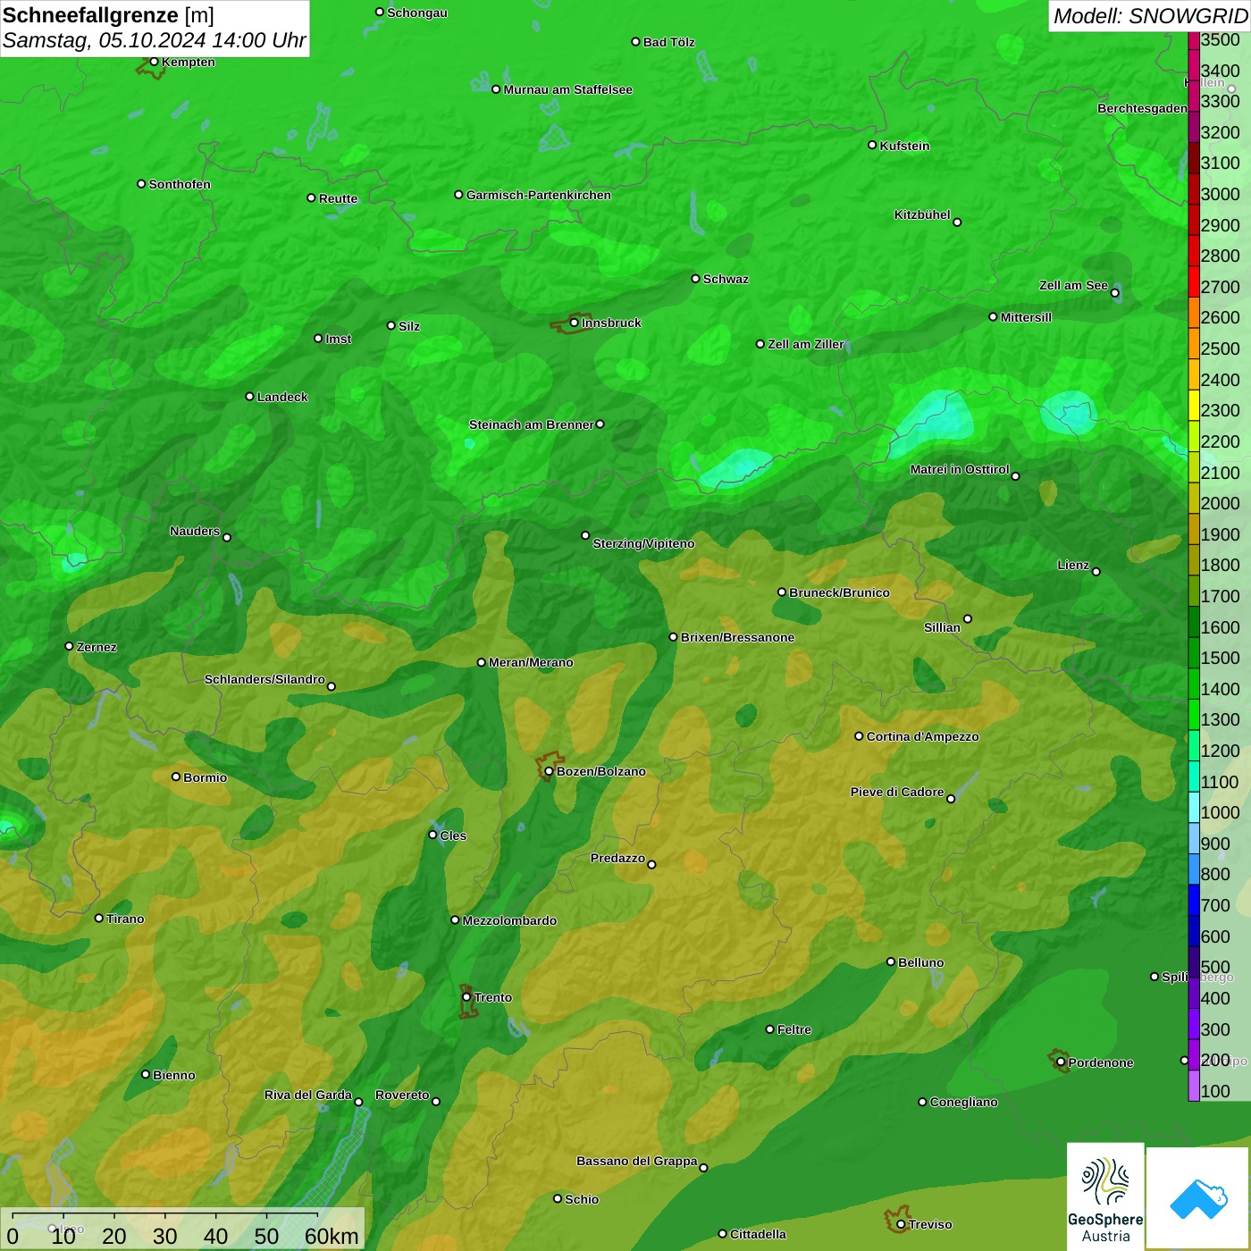Click the Pordenone city marker dot
This screenshot has width=1251, height=1251.
click(x=1061, y=1062)
